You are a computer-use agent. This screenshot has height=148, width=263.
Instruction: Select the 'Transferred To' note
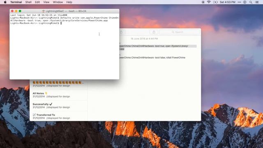[x=58, y=116]
